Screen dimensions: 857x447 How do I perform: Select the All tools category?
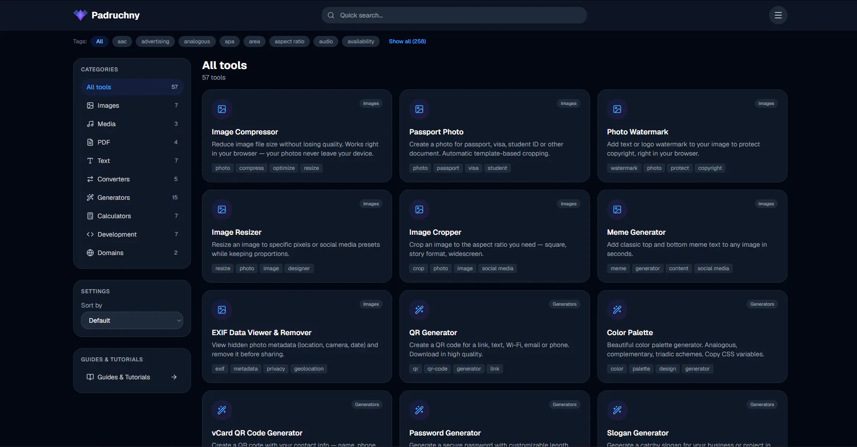pos(132,87)
